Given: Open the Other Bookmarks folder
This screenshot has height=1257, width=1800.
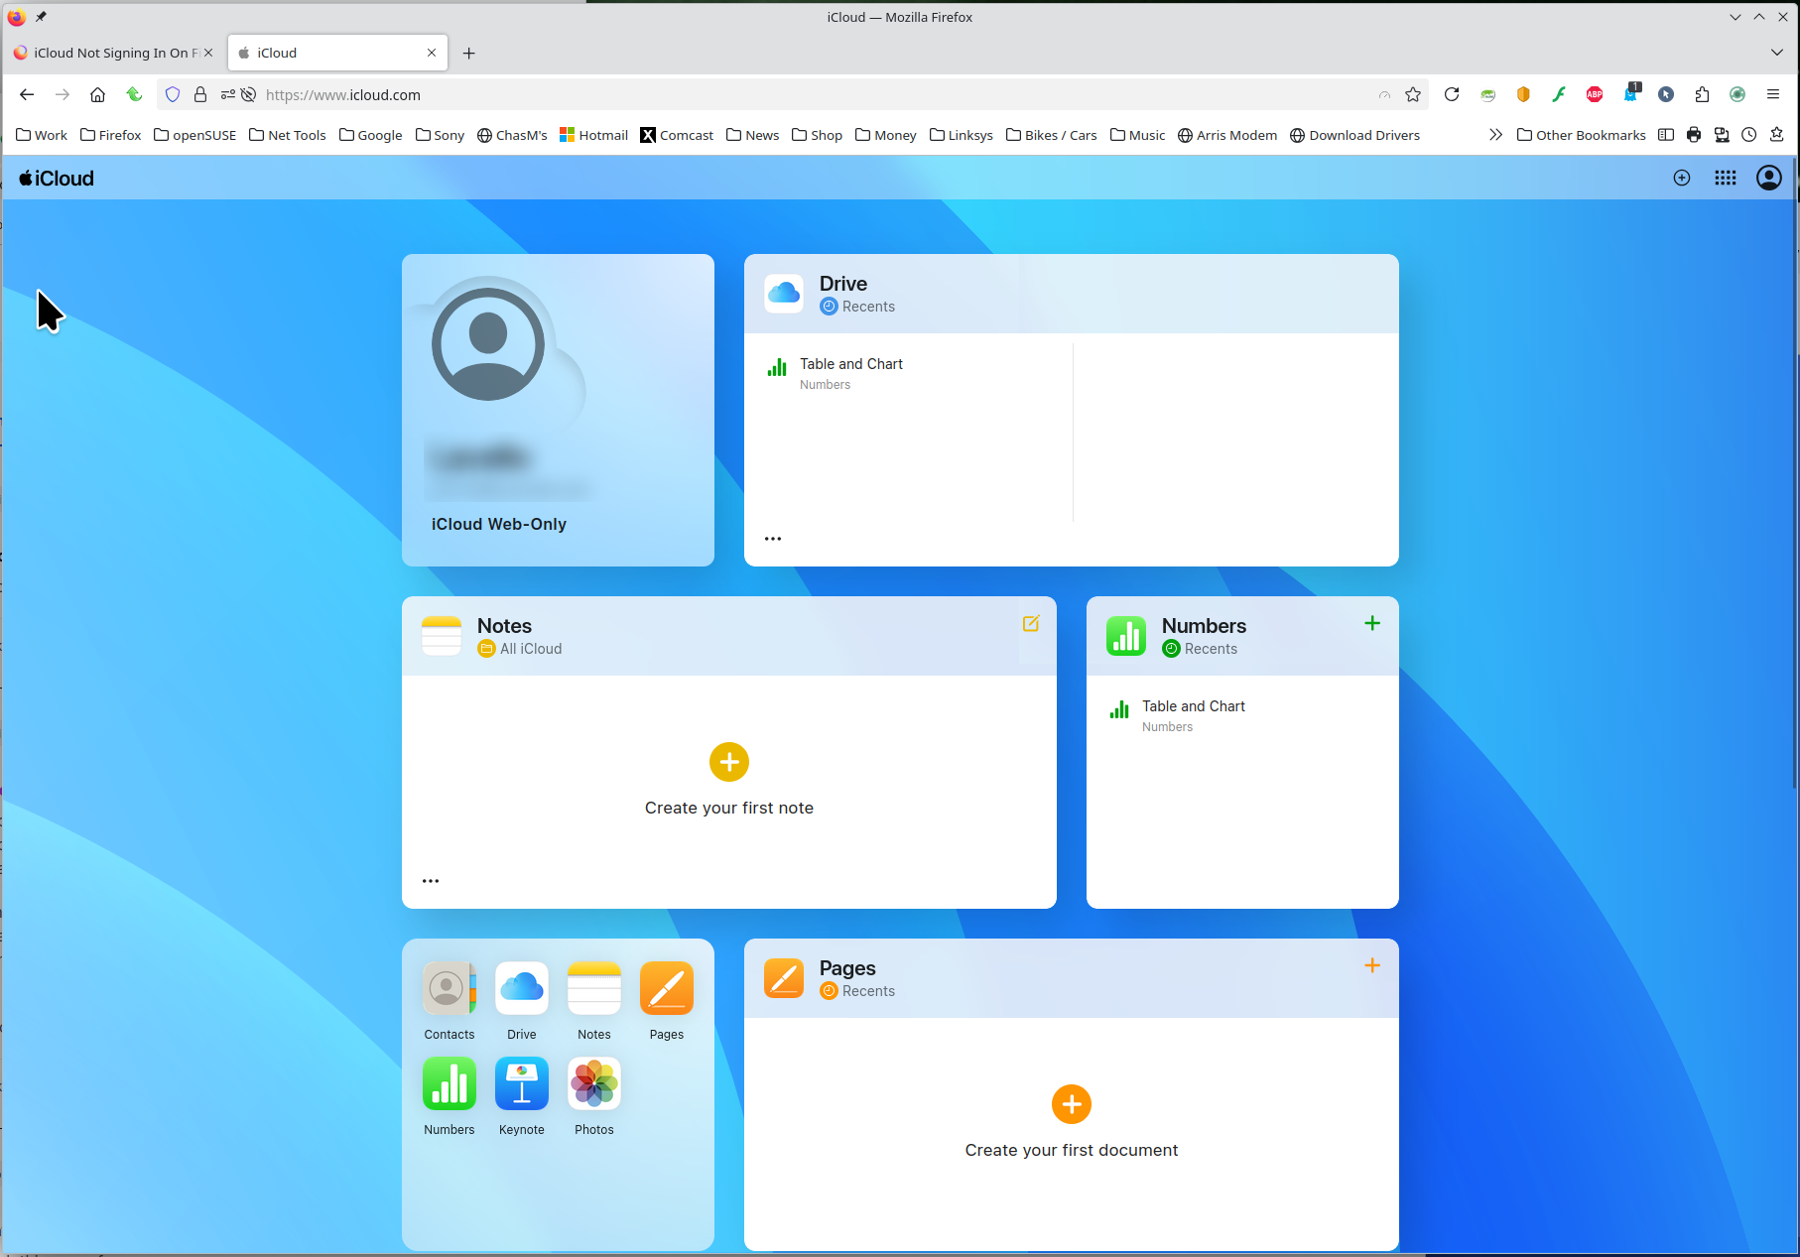Looking at the screenshot, I should point(1582,135).
